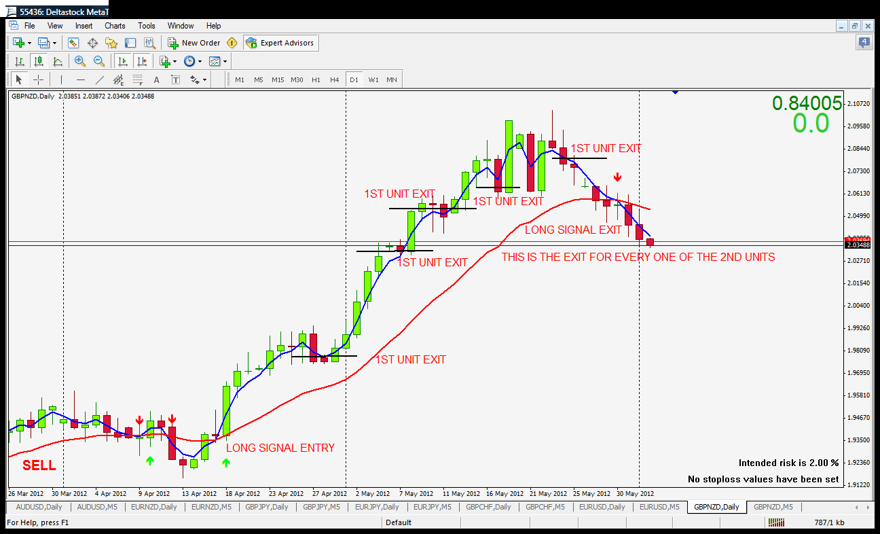The height and width of the screenshot is (534, 880).
Task: Switch to M5 timeframe
Action: [x=259, y=79]
